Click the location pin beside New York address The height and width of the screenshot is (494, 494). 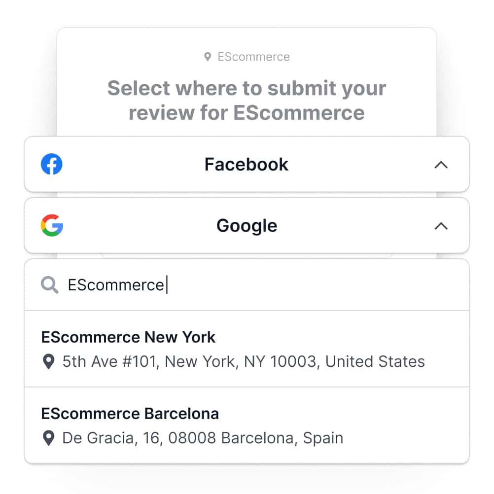(x=48, y=361)
